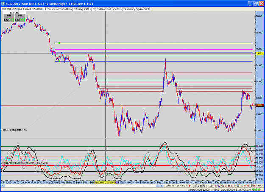The image size is (265, 192).
Task: Select the EUR/USD 2 hour chart tab
Action: pos(22,9)
